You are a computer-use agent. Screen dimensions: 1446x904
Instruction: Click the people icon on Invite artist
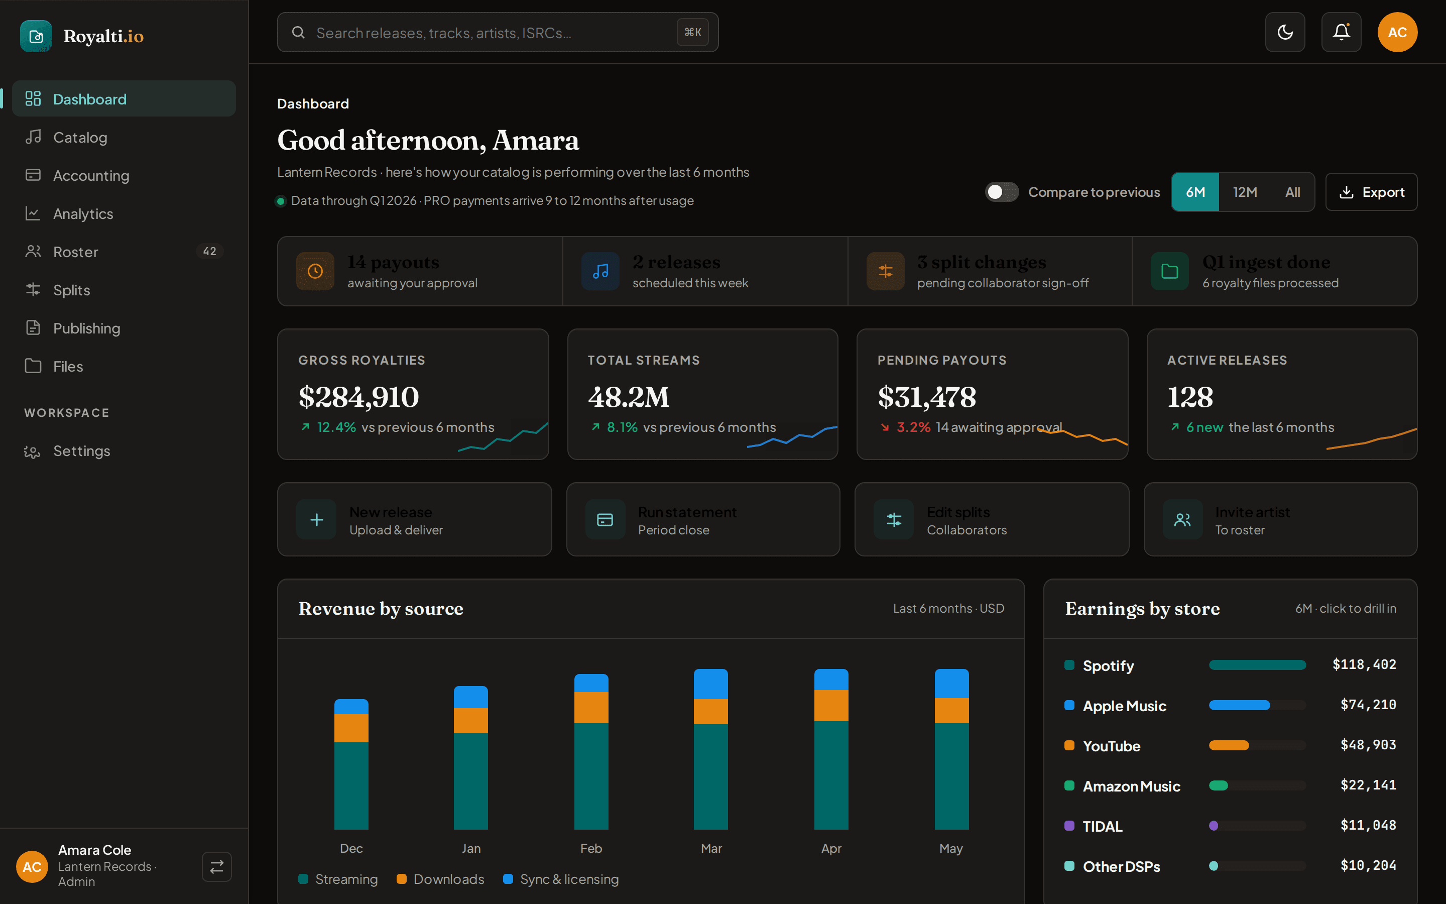[1182, 520]
